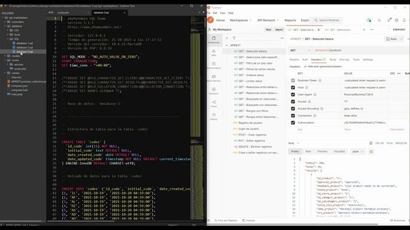Open the GET method dropdown

click(x=300, y=50)
